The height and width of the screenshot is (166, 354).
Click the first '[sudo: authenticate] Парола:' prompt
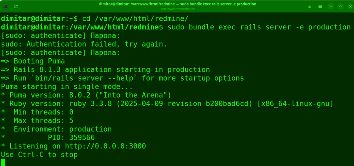coord(61,36)
